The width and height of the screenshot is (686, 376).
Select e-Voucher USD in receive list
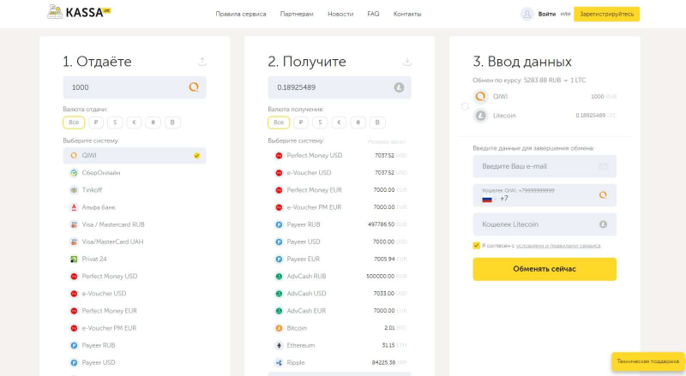point(339,173)
